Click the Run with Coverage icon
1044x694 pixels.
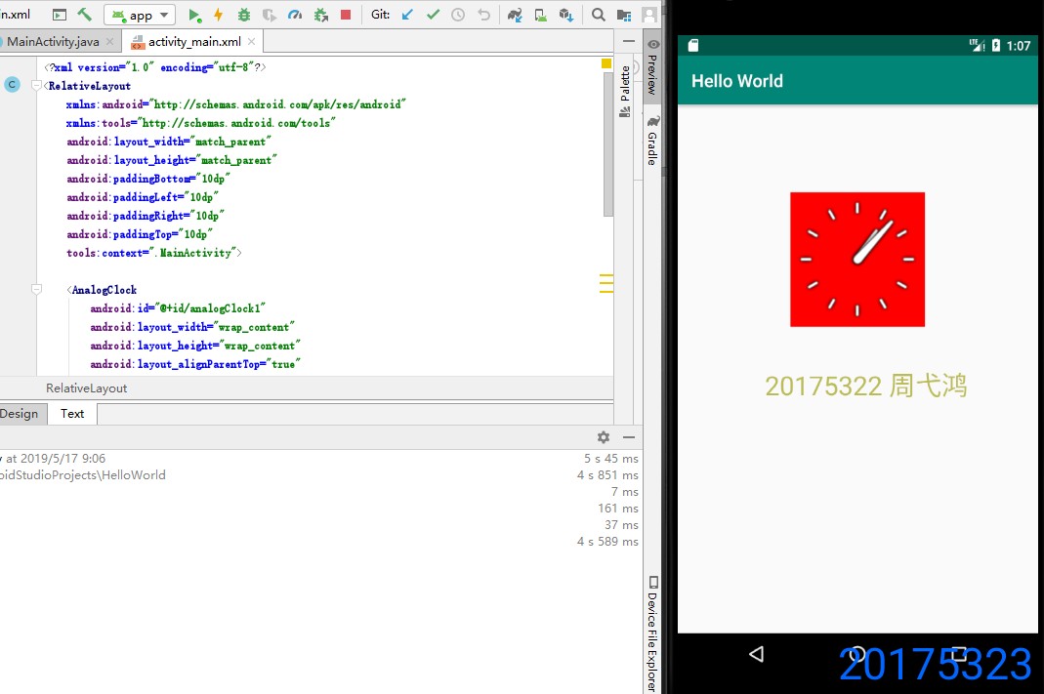point(269,15)
